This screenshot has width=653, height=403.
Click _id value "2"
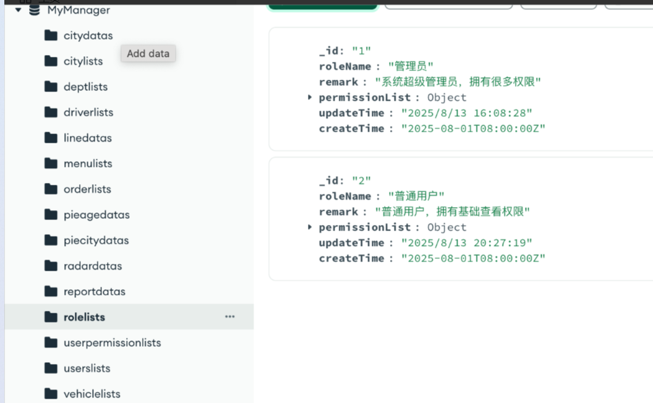(362, 180)
